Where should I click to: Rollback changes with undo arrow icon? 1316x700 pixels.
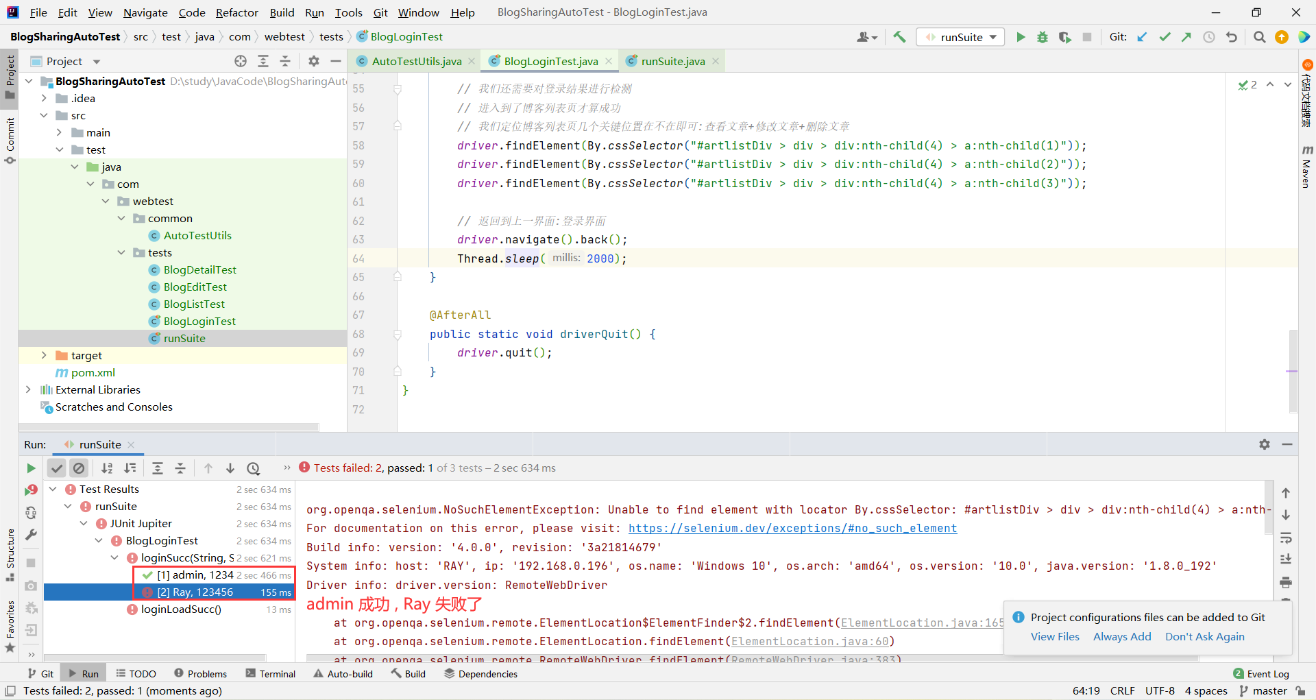coord(1232,37)
